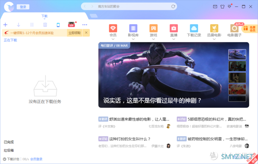Select 垃圾箱 in the sidebar

coord(9,150)
